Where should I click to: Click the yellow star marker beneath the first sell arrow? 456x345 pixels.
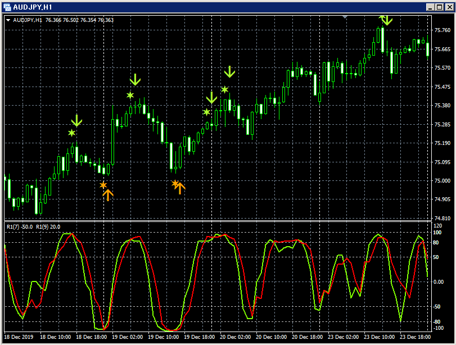71,133
